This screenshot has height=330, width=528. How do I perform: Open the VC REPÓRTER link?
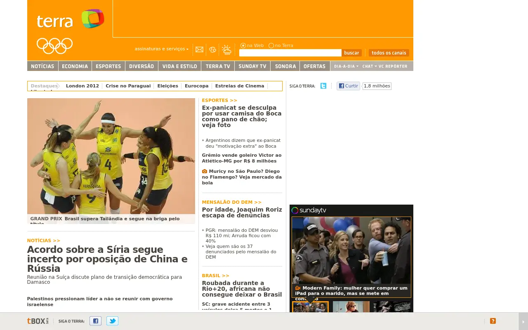(x=393, y=66)
